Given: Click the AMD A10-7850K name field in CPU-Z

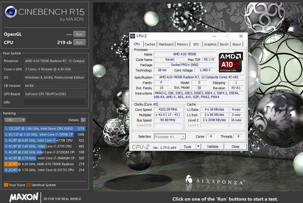Looking at the screenshot, I should 185,54.
